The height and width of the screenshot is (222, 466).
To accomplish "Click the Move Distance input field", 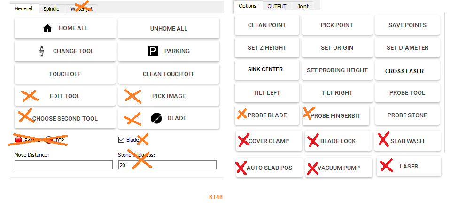I will point(63,165).
